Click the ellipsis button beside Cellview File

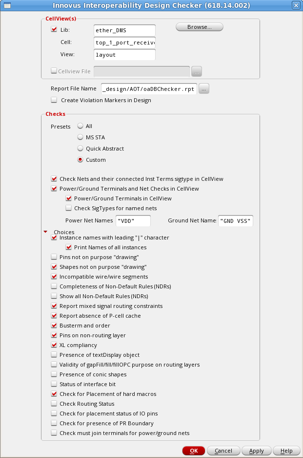196,71
